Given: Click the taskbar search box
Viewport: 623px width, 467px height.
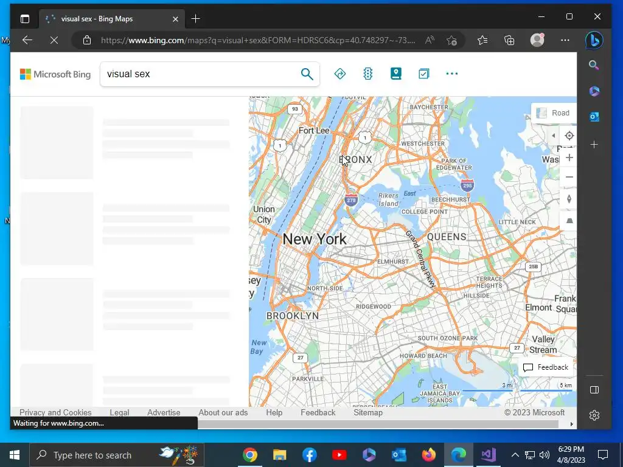Looking at the screenshot, I should pyautogui.click(x=117, y=455).
